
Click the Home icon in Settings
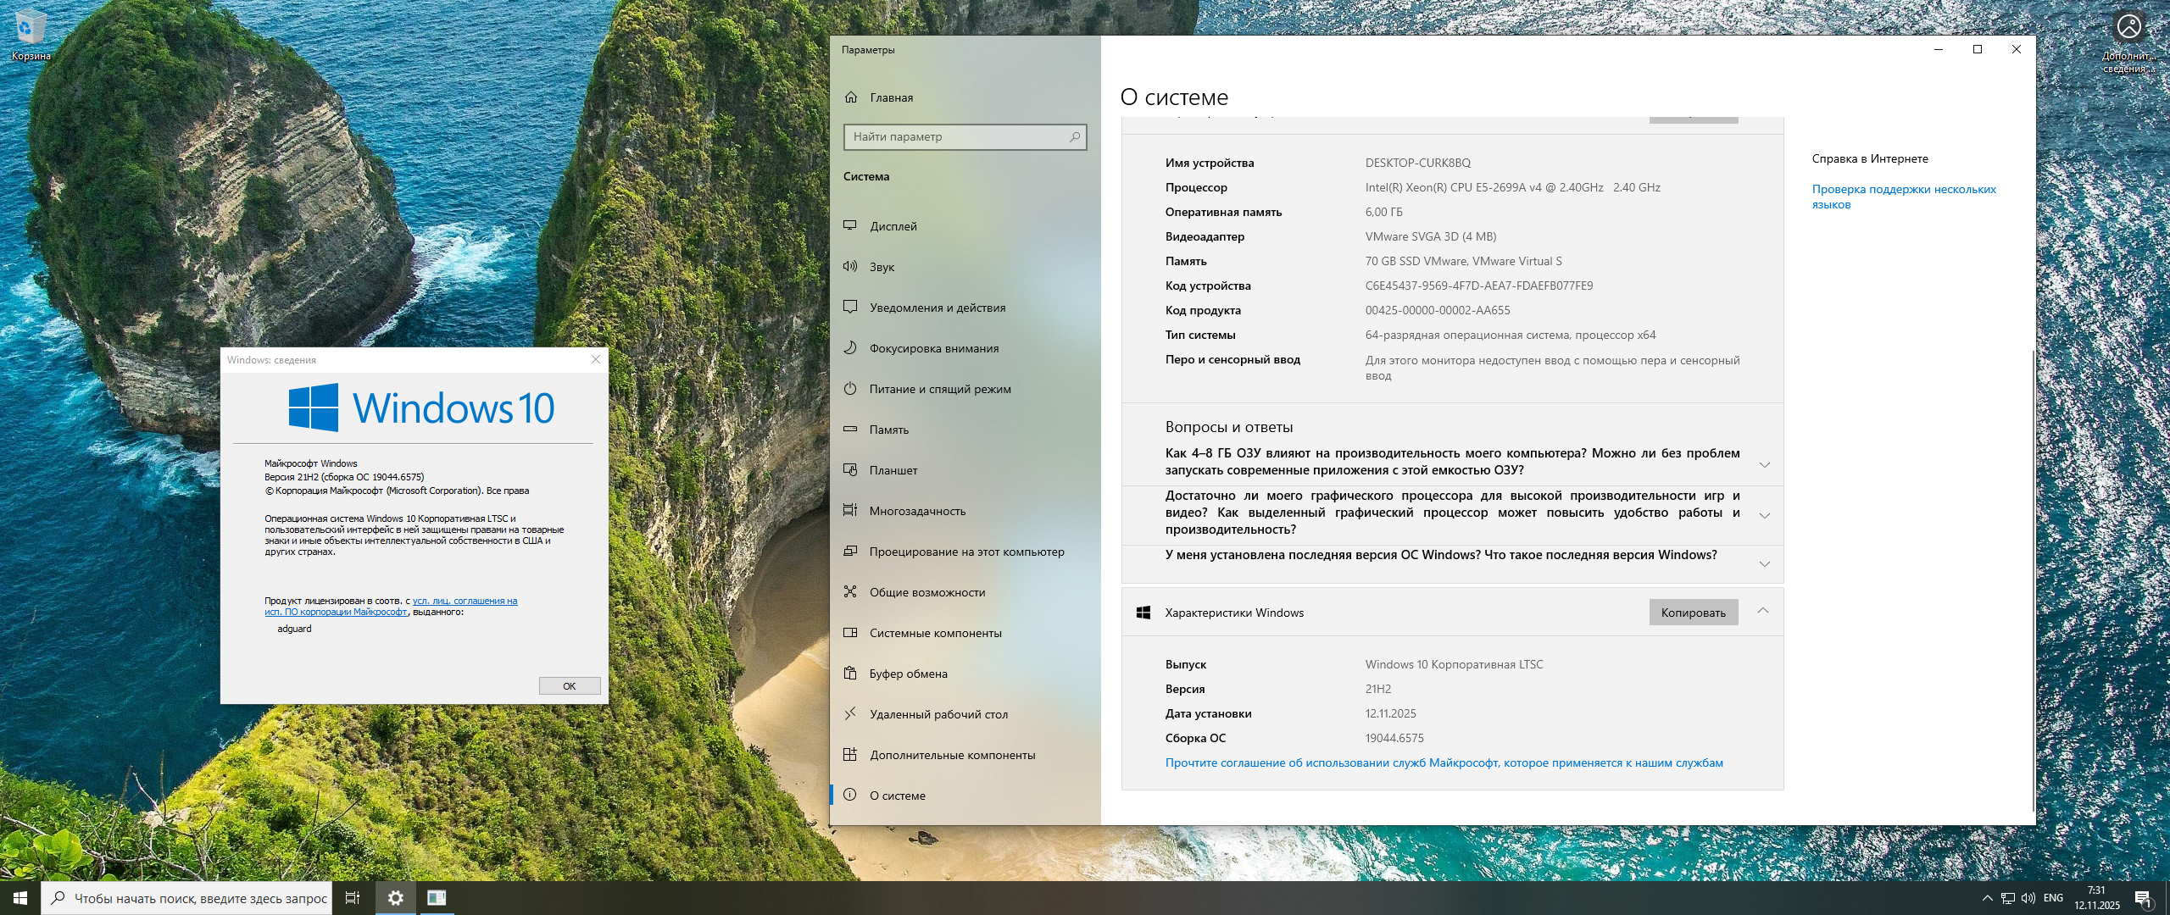coord(851,97)
